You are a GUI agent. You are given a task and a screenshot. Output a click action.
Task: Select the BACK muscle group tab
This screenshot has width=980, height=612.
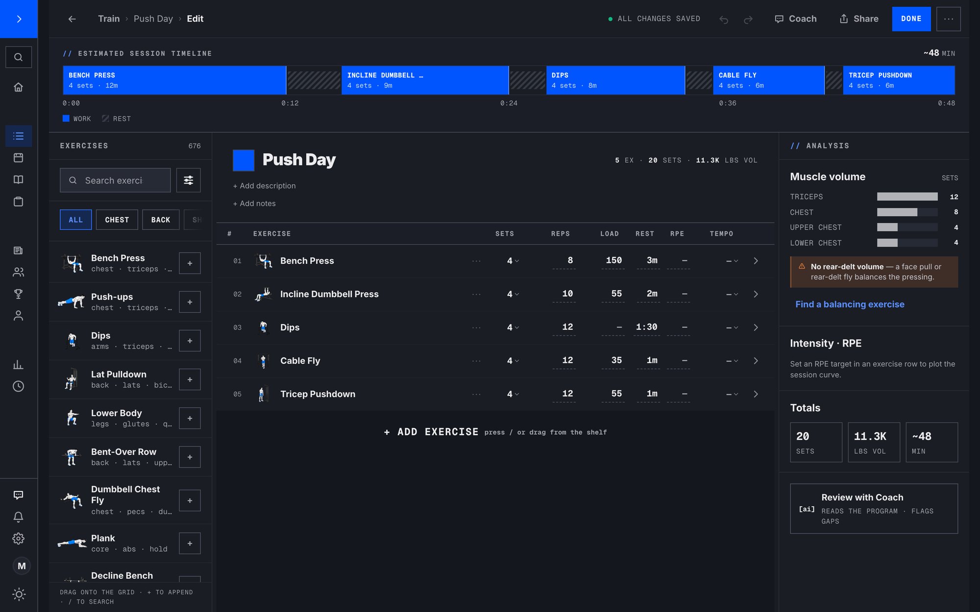pyautogui.click(x=161, y=220)
